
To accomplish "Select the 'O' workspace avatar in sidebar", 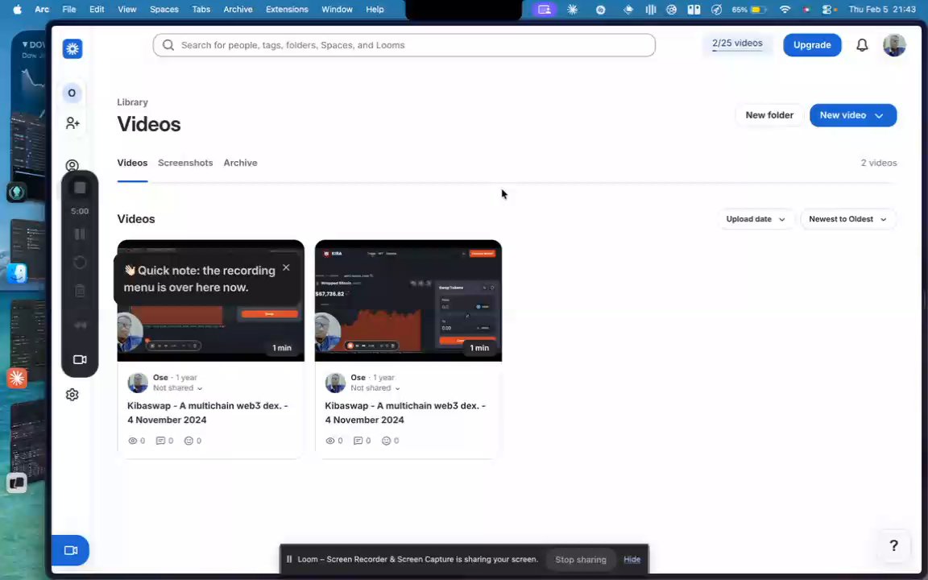I will (x=72, y=93).
